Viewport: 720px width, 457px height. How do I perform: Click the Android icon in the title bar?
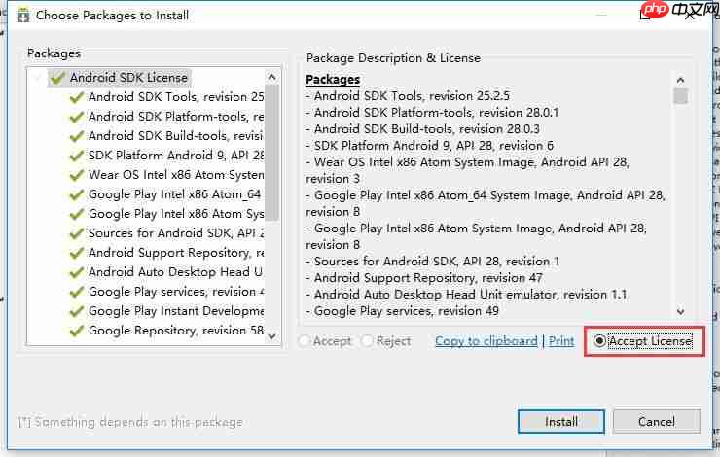click(24, 15)
